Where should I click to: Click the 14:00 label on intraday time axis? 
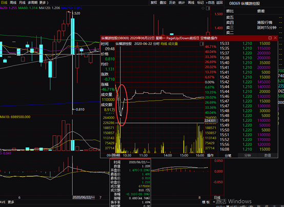pyautogui.click(x=168, y=155)
